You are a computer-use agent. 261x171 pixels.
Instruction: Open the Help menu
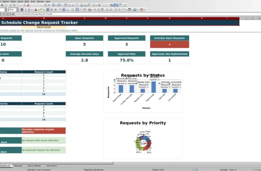(x=48, y=1)
